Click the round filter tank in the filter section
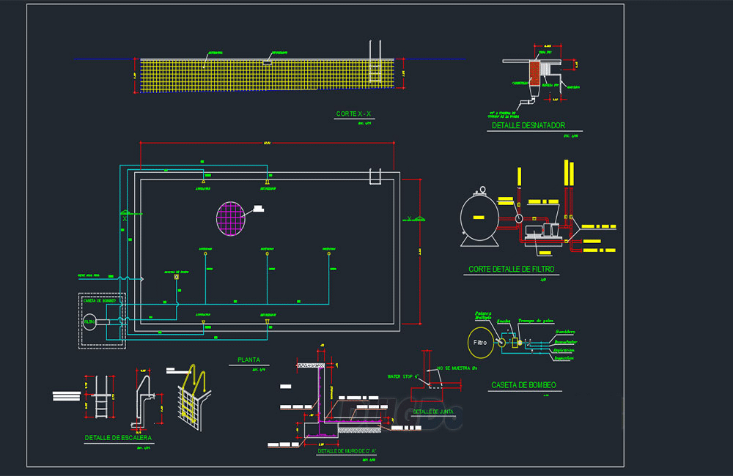Viewport: 733px width, 476px height. coord(479,217)
